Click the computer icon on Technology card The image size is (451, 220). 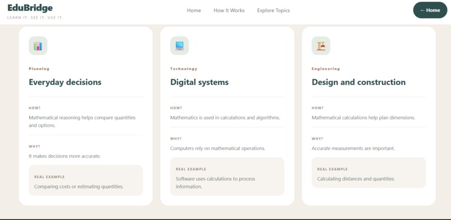(180, 46)
